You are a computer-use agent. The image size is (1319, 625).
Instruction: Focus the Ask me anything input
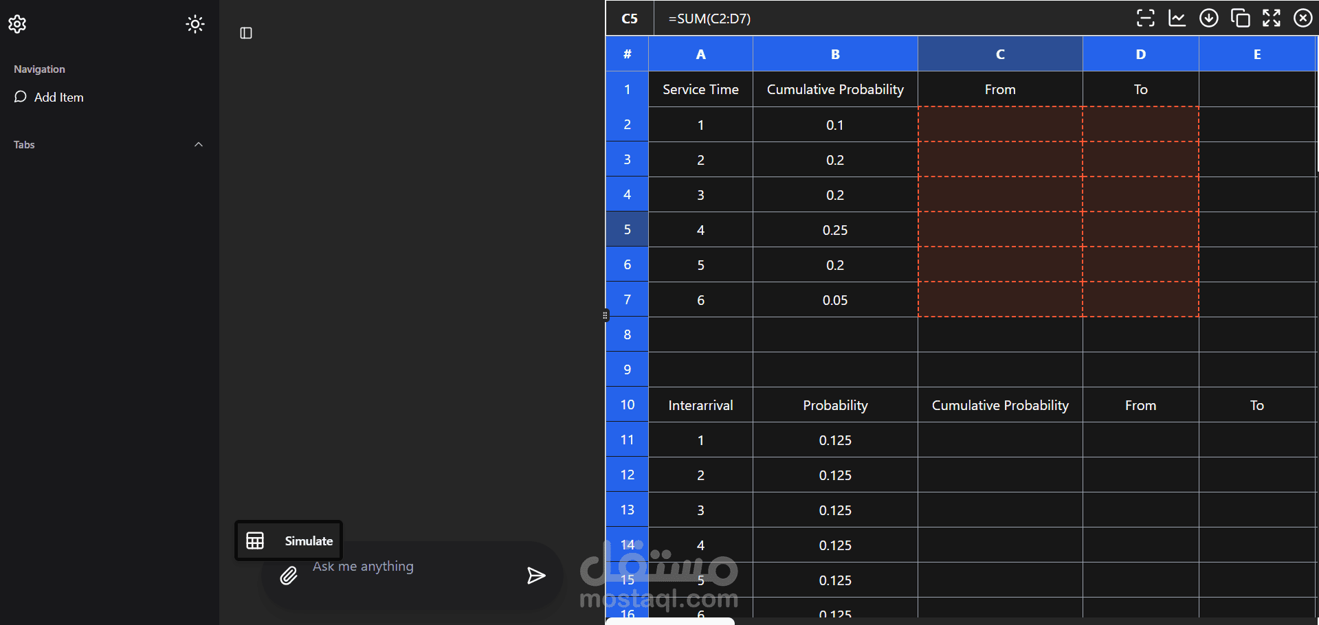pyautogui.click(x=412, y=567)
